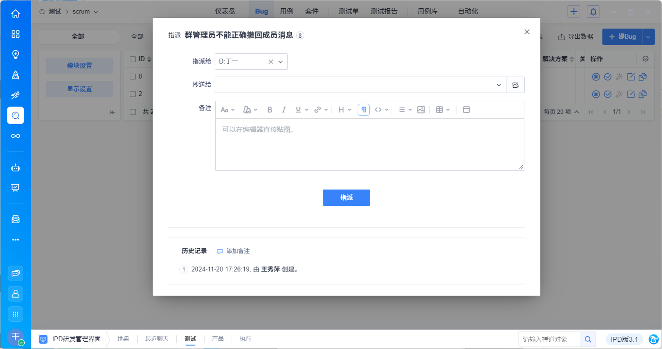Tick the checkbox for bug ID 2
Image resolution: width=662 pixels, height=349 pixels.
133,94
